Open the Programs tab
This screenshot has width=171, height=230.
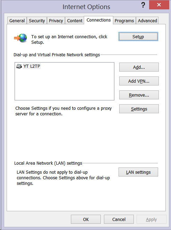(x=124, y=21)
